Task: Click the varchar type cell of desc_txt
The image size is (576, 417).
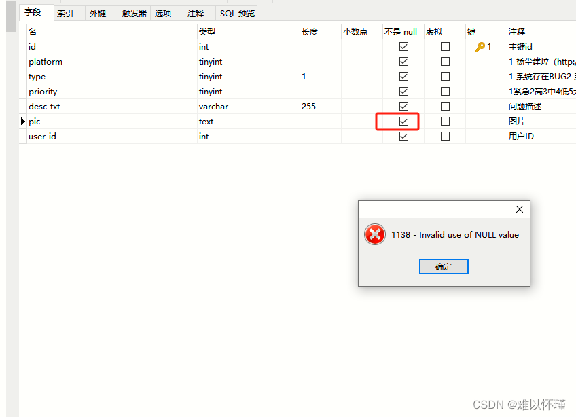Action: (x=249, y=106)
